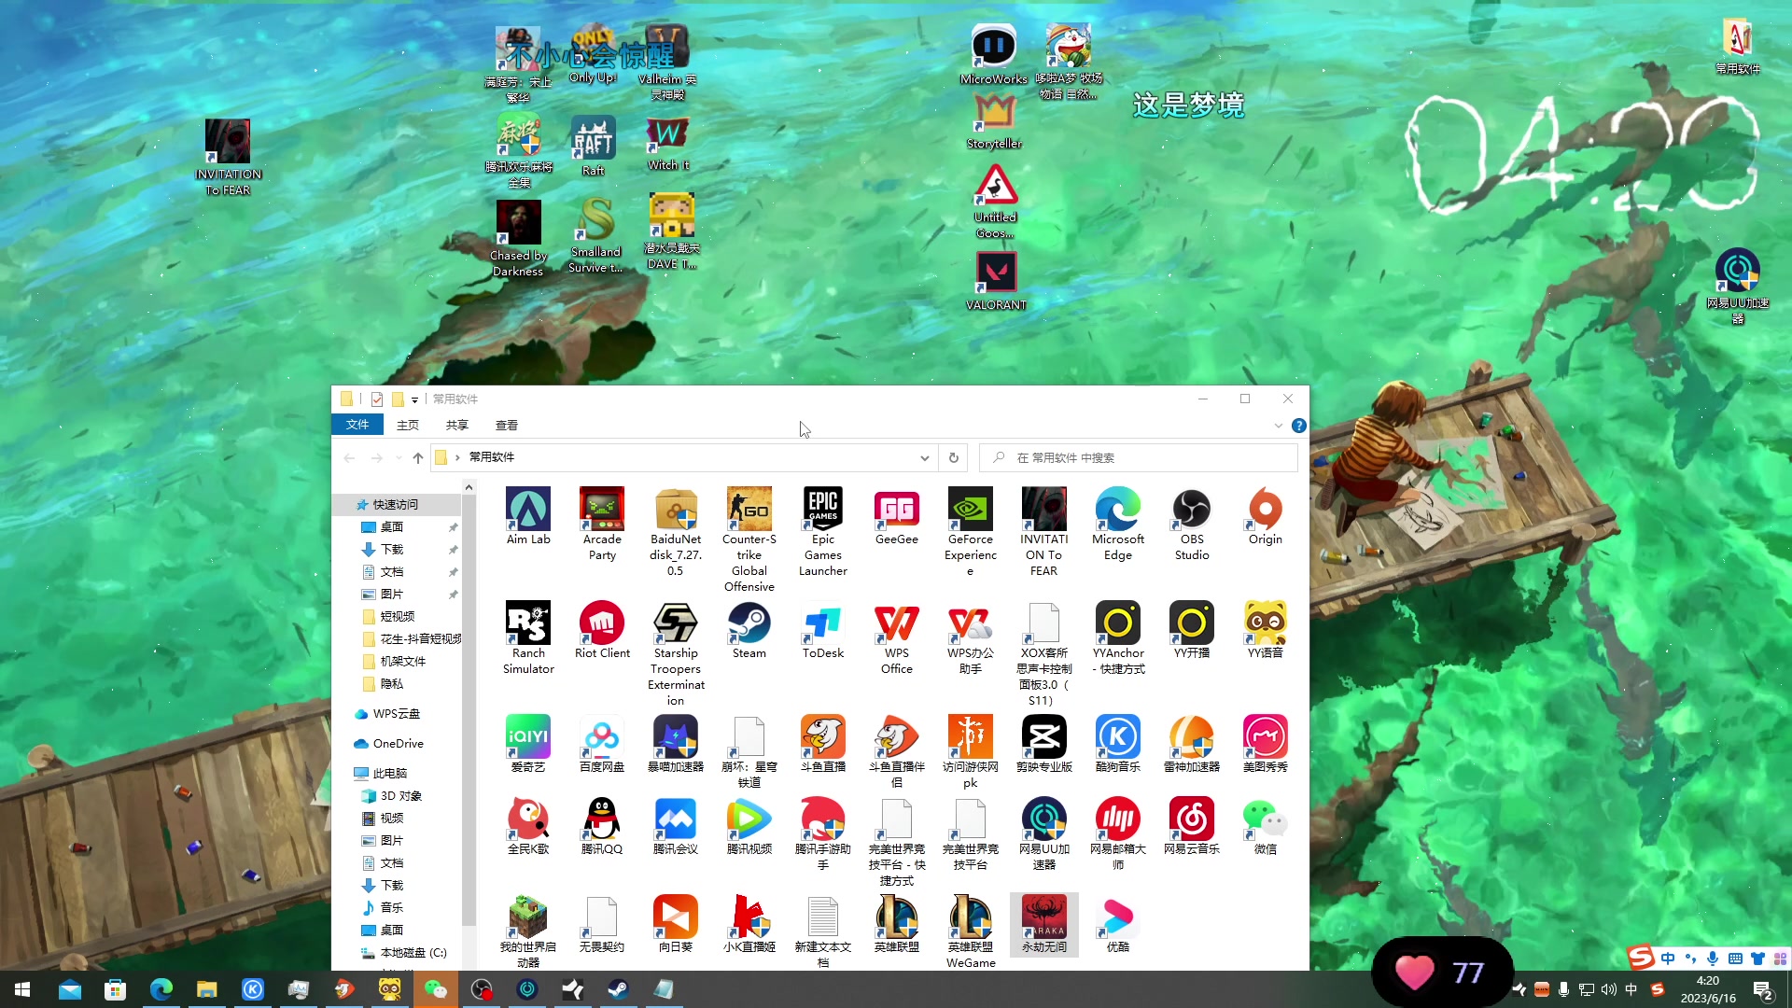This screenshot has width=1792, height=1008.
Task: Open Mail from the taskbar
Action: pyautogui.click(x=69, y=989)
